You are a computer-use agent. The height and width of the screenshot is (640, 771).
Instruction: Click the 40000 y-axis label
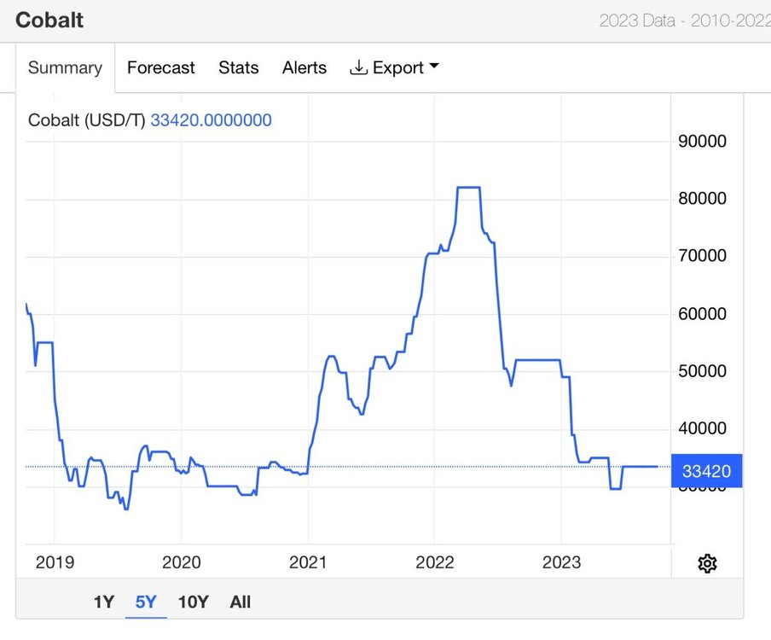pyautogui.click(x=702, y=428)
